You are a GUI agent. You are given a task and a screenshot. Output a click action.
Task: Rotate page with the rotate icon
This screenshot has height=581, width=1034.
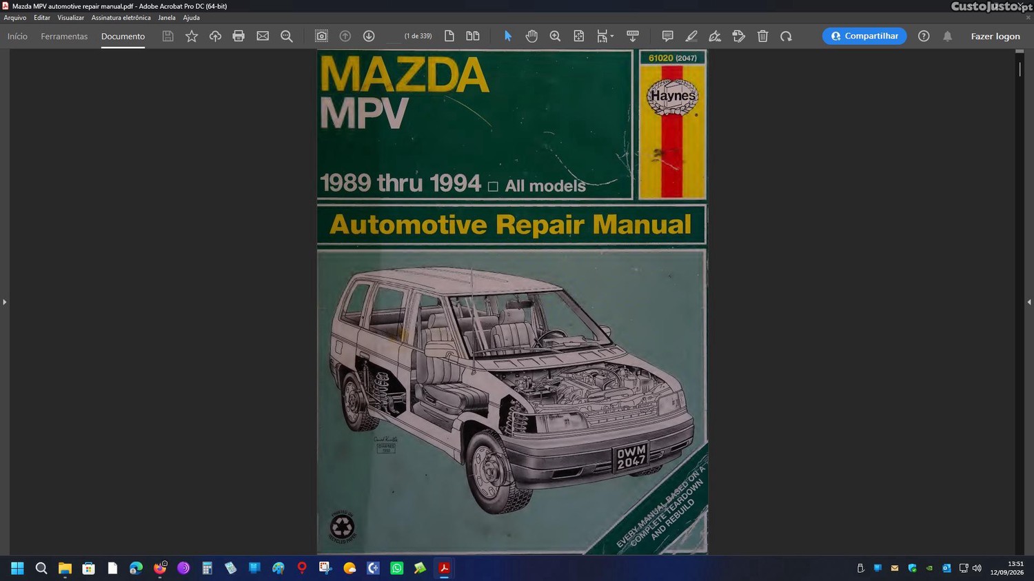(x=786, y=36)
